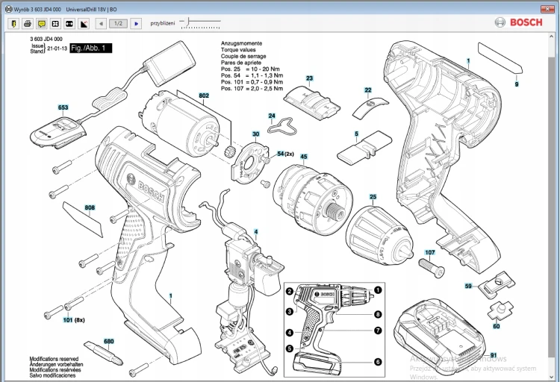This screenshot has height=382, width=560.
Task: Click the text 'Pos. 25 = 10 - 20 Nm'
Action: coord(250,69)
